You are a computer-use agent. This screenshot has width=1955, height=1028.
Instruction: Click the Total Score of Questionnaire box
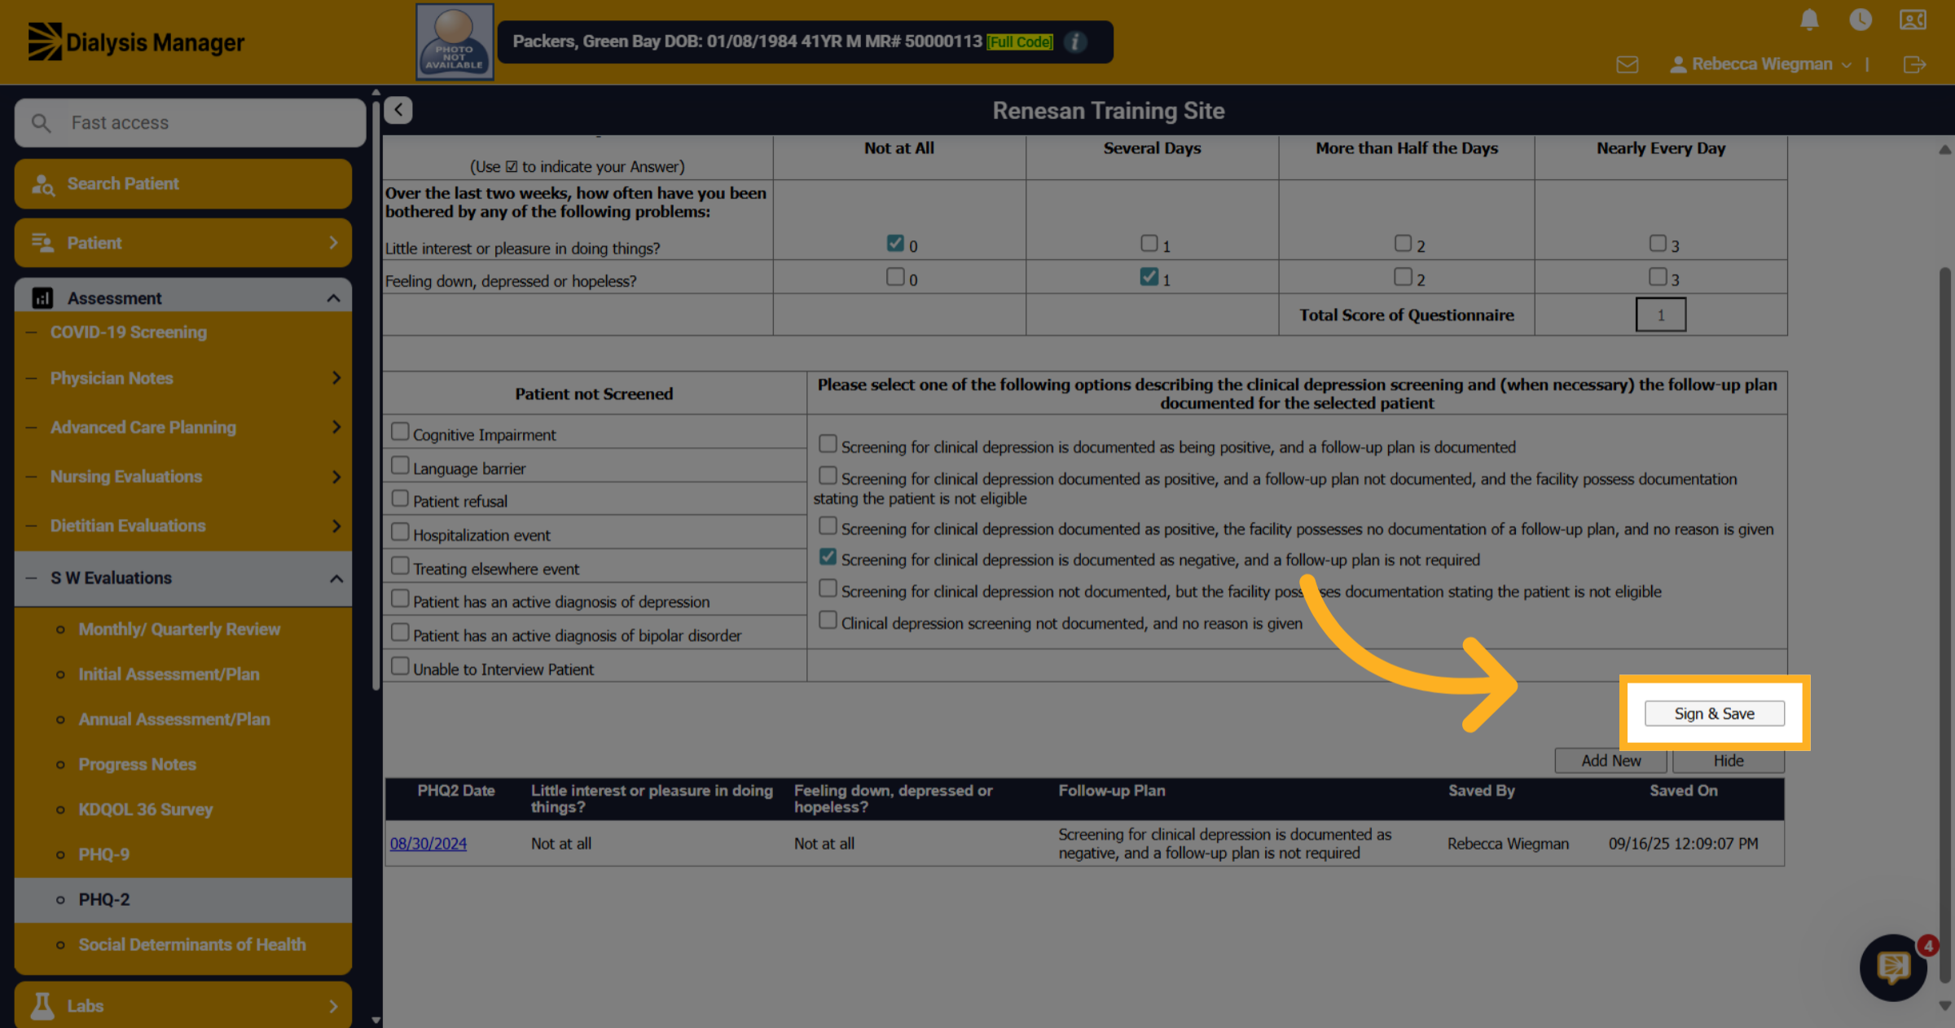pos(1661,315)
